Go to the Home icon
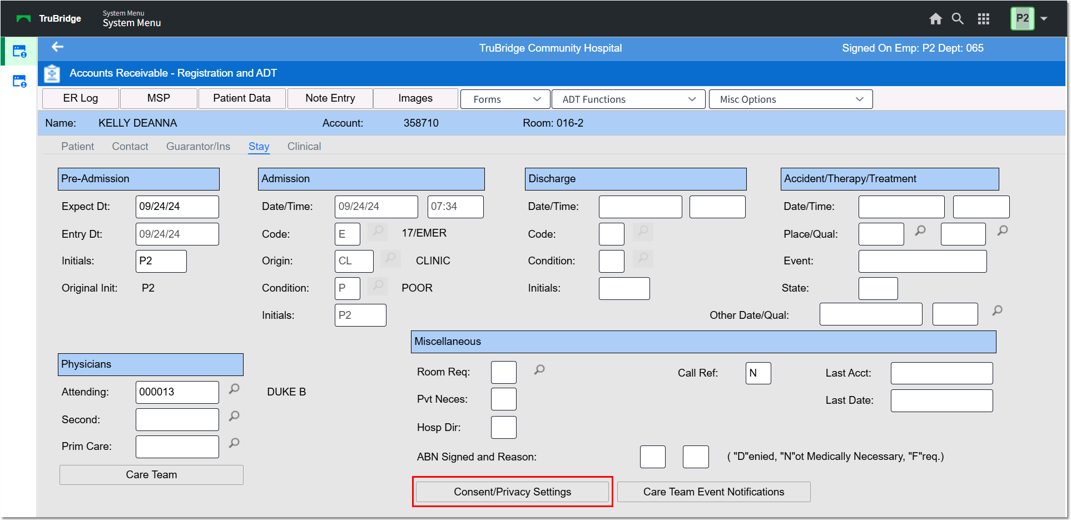 (x=935, y=19)
